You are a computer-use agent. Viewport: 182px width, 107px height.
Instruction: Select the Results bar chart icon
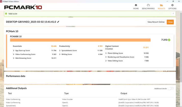(161, 5)
